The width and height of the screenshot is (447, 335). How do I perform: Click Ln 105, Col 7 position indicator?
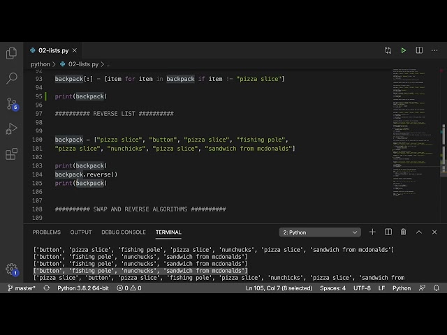point(279,288)
